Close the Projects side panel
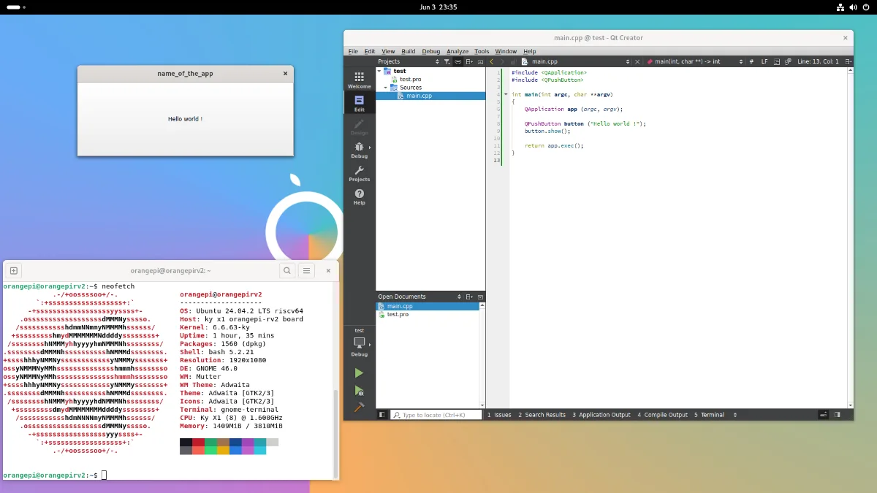 tap(480, 61)
